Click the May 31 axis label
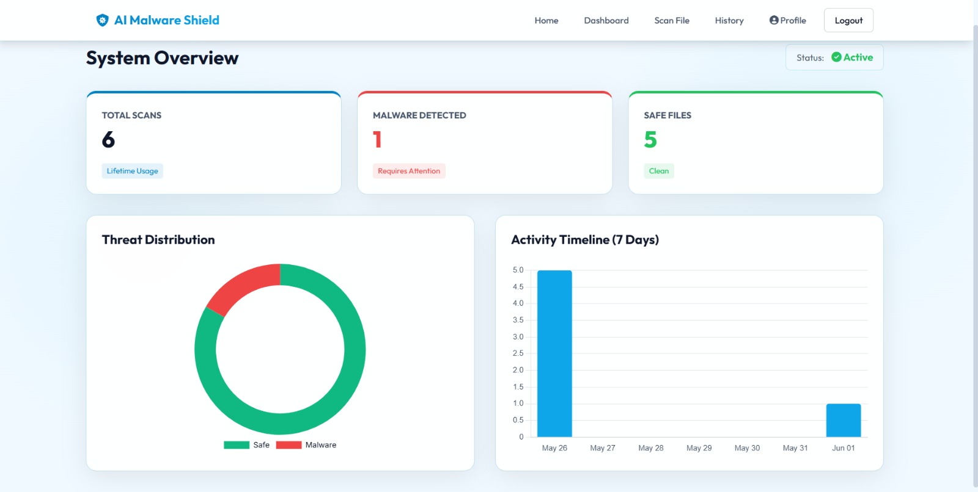 (x=795, y=448)
